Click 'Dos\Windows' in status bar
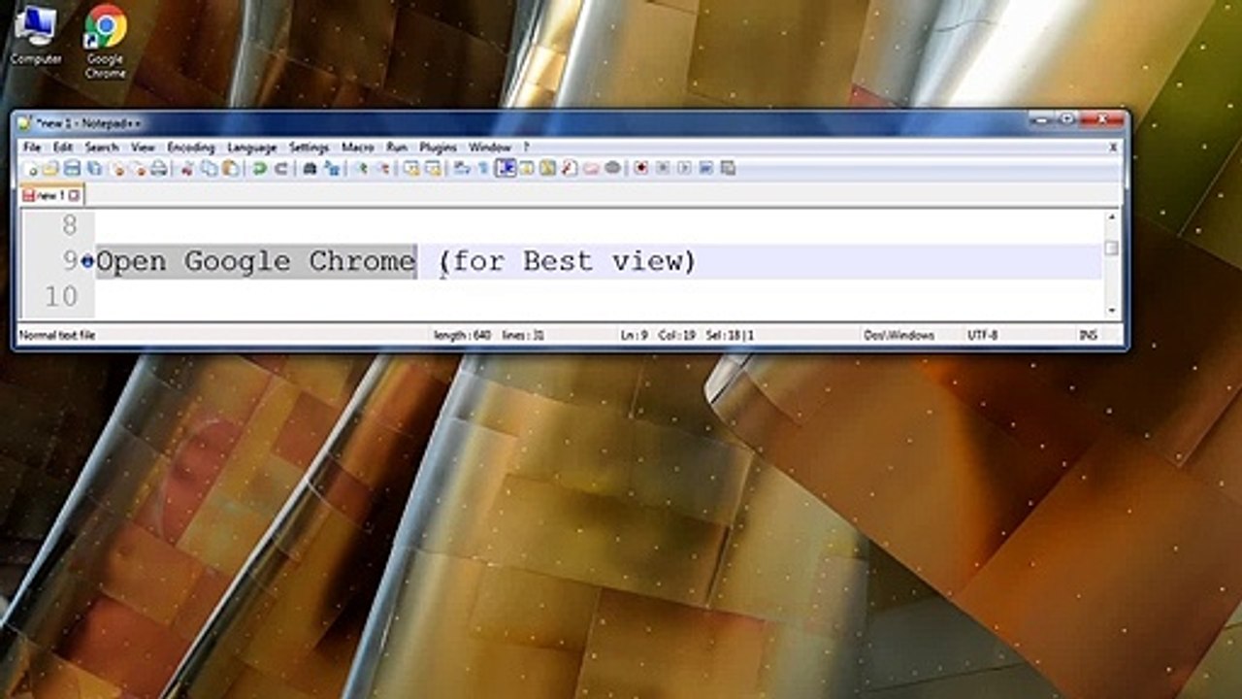 [x=899, y=335]
